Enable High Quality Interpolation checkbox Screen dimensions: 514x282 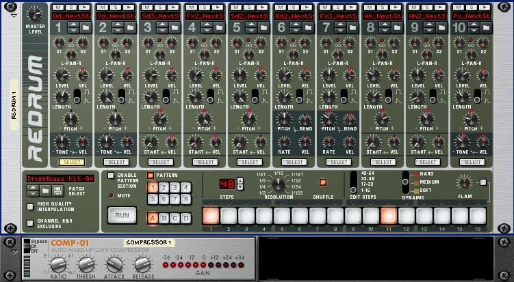pos(30,206)
